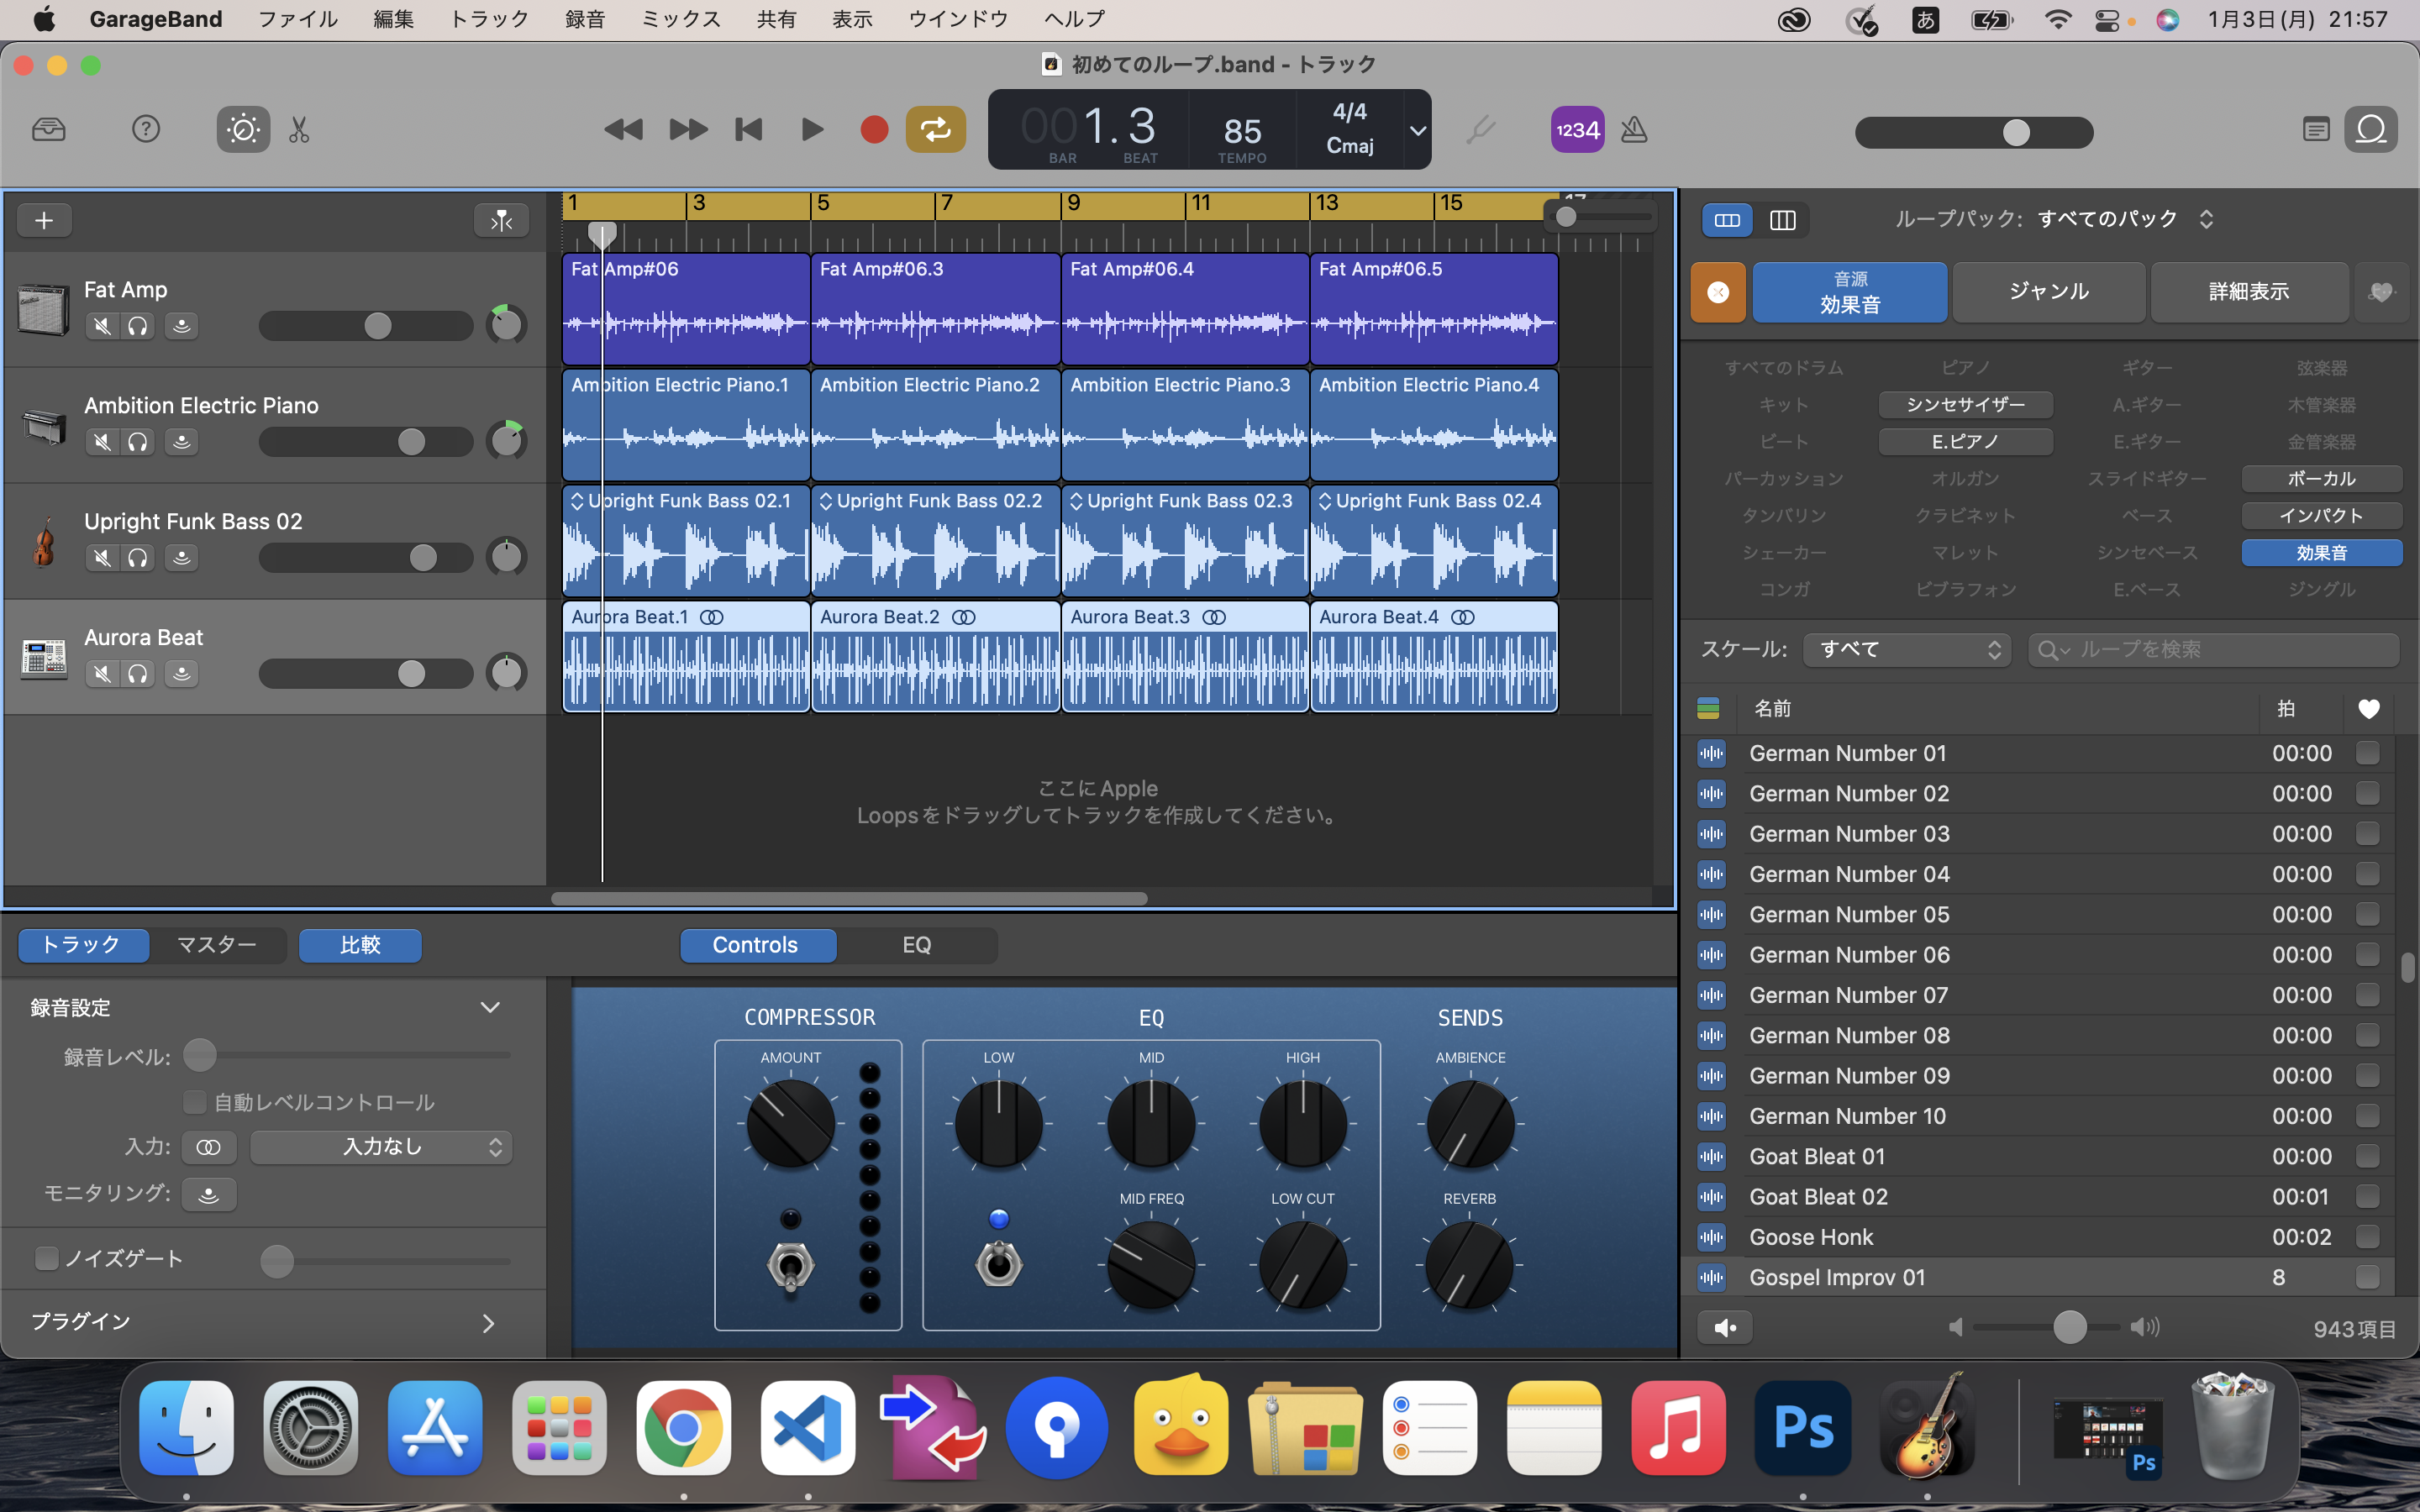
Task: Enable the 1234 count-in button
Action: coord(1577,130)
